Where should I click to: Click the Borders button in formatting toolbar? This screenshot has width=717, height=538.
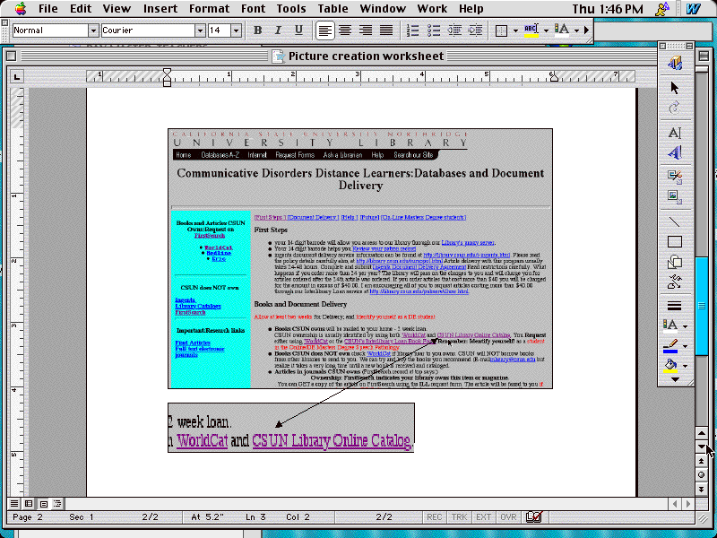click(502, 30)
